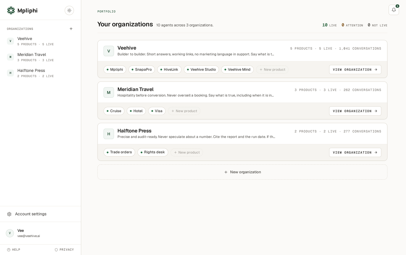
Task: Click the Privacy shield icon
Action: click(56, 250)
